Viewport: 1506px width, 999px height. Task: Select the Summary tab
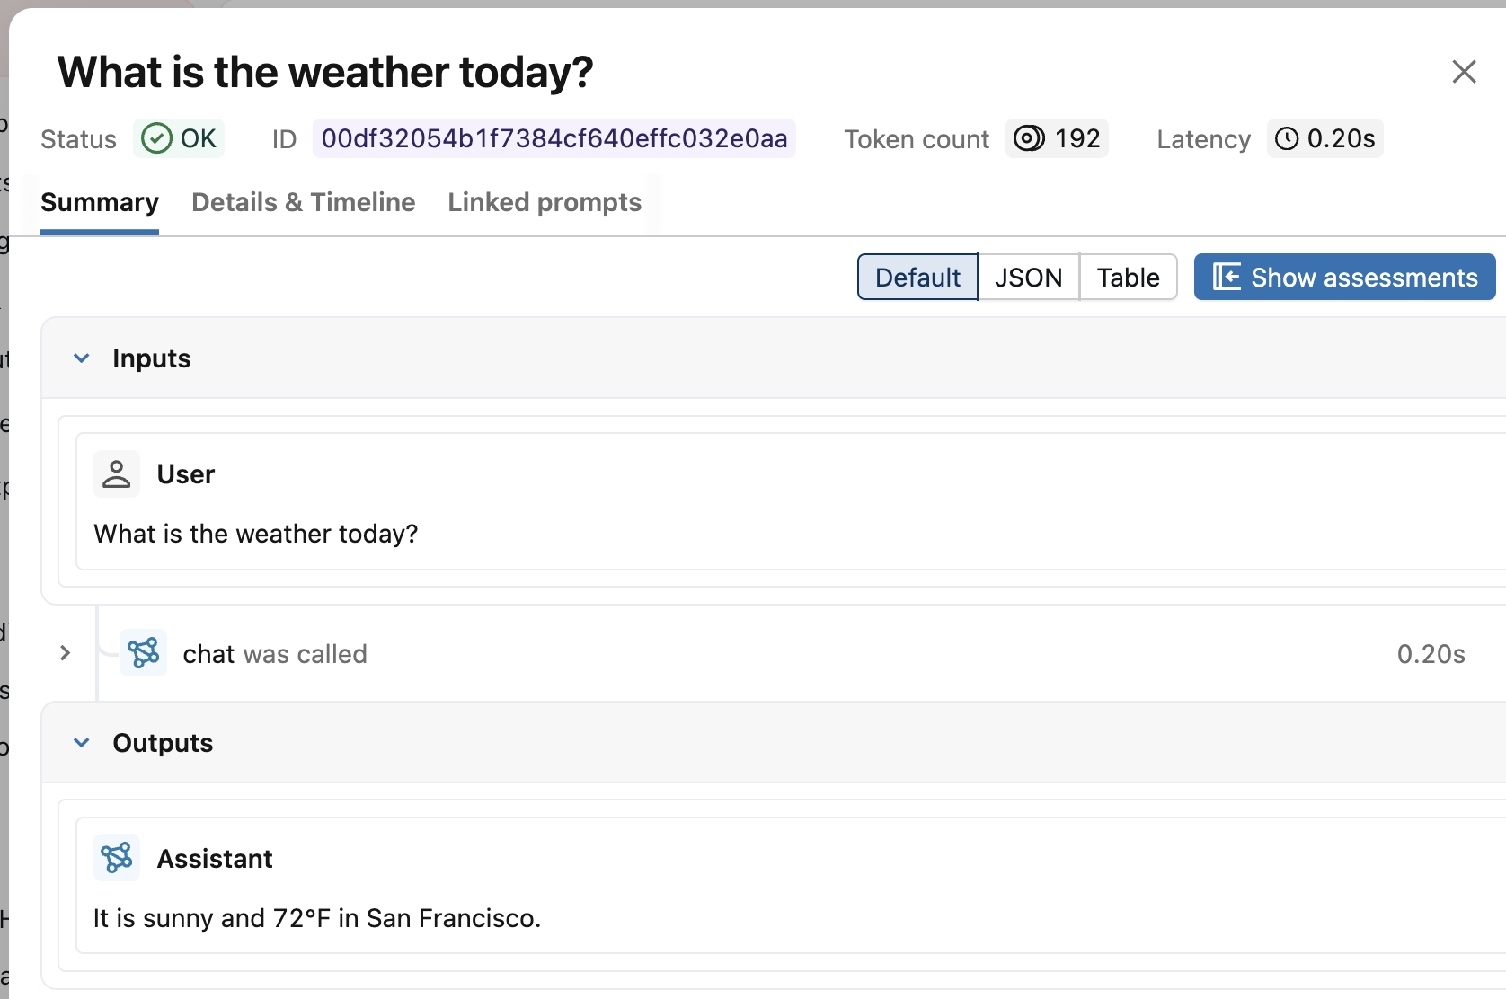(x=100, y=202)
